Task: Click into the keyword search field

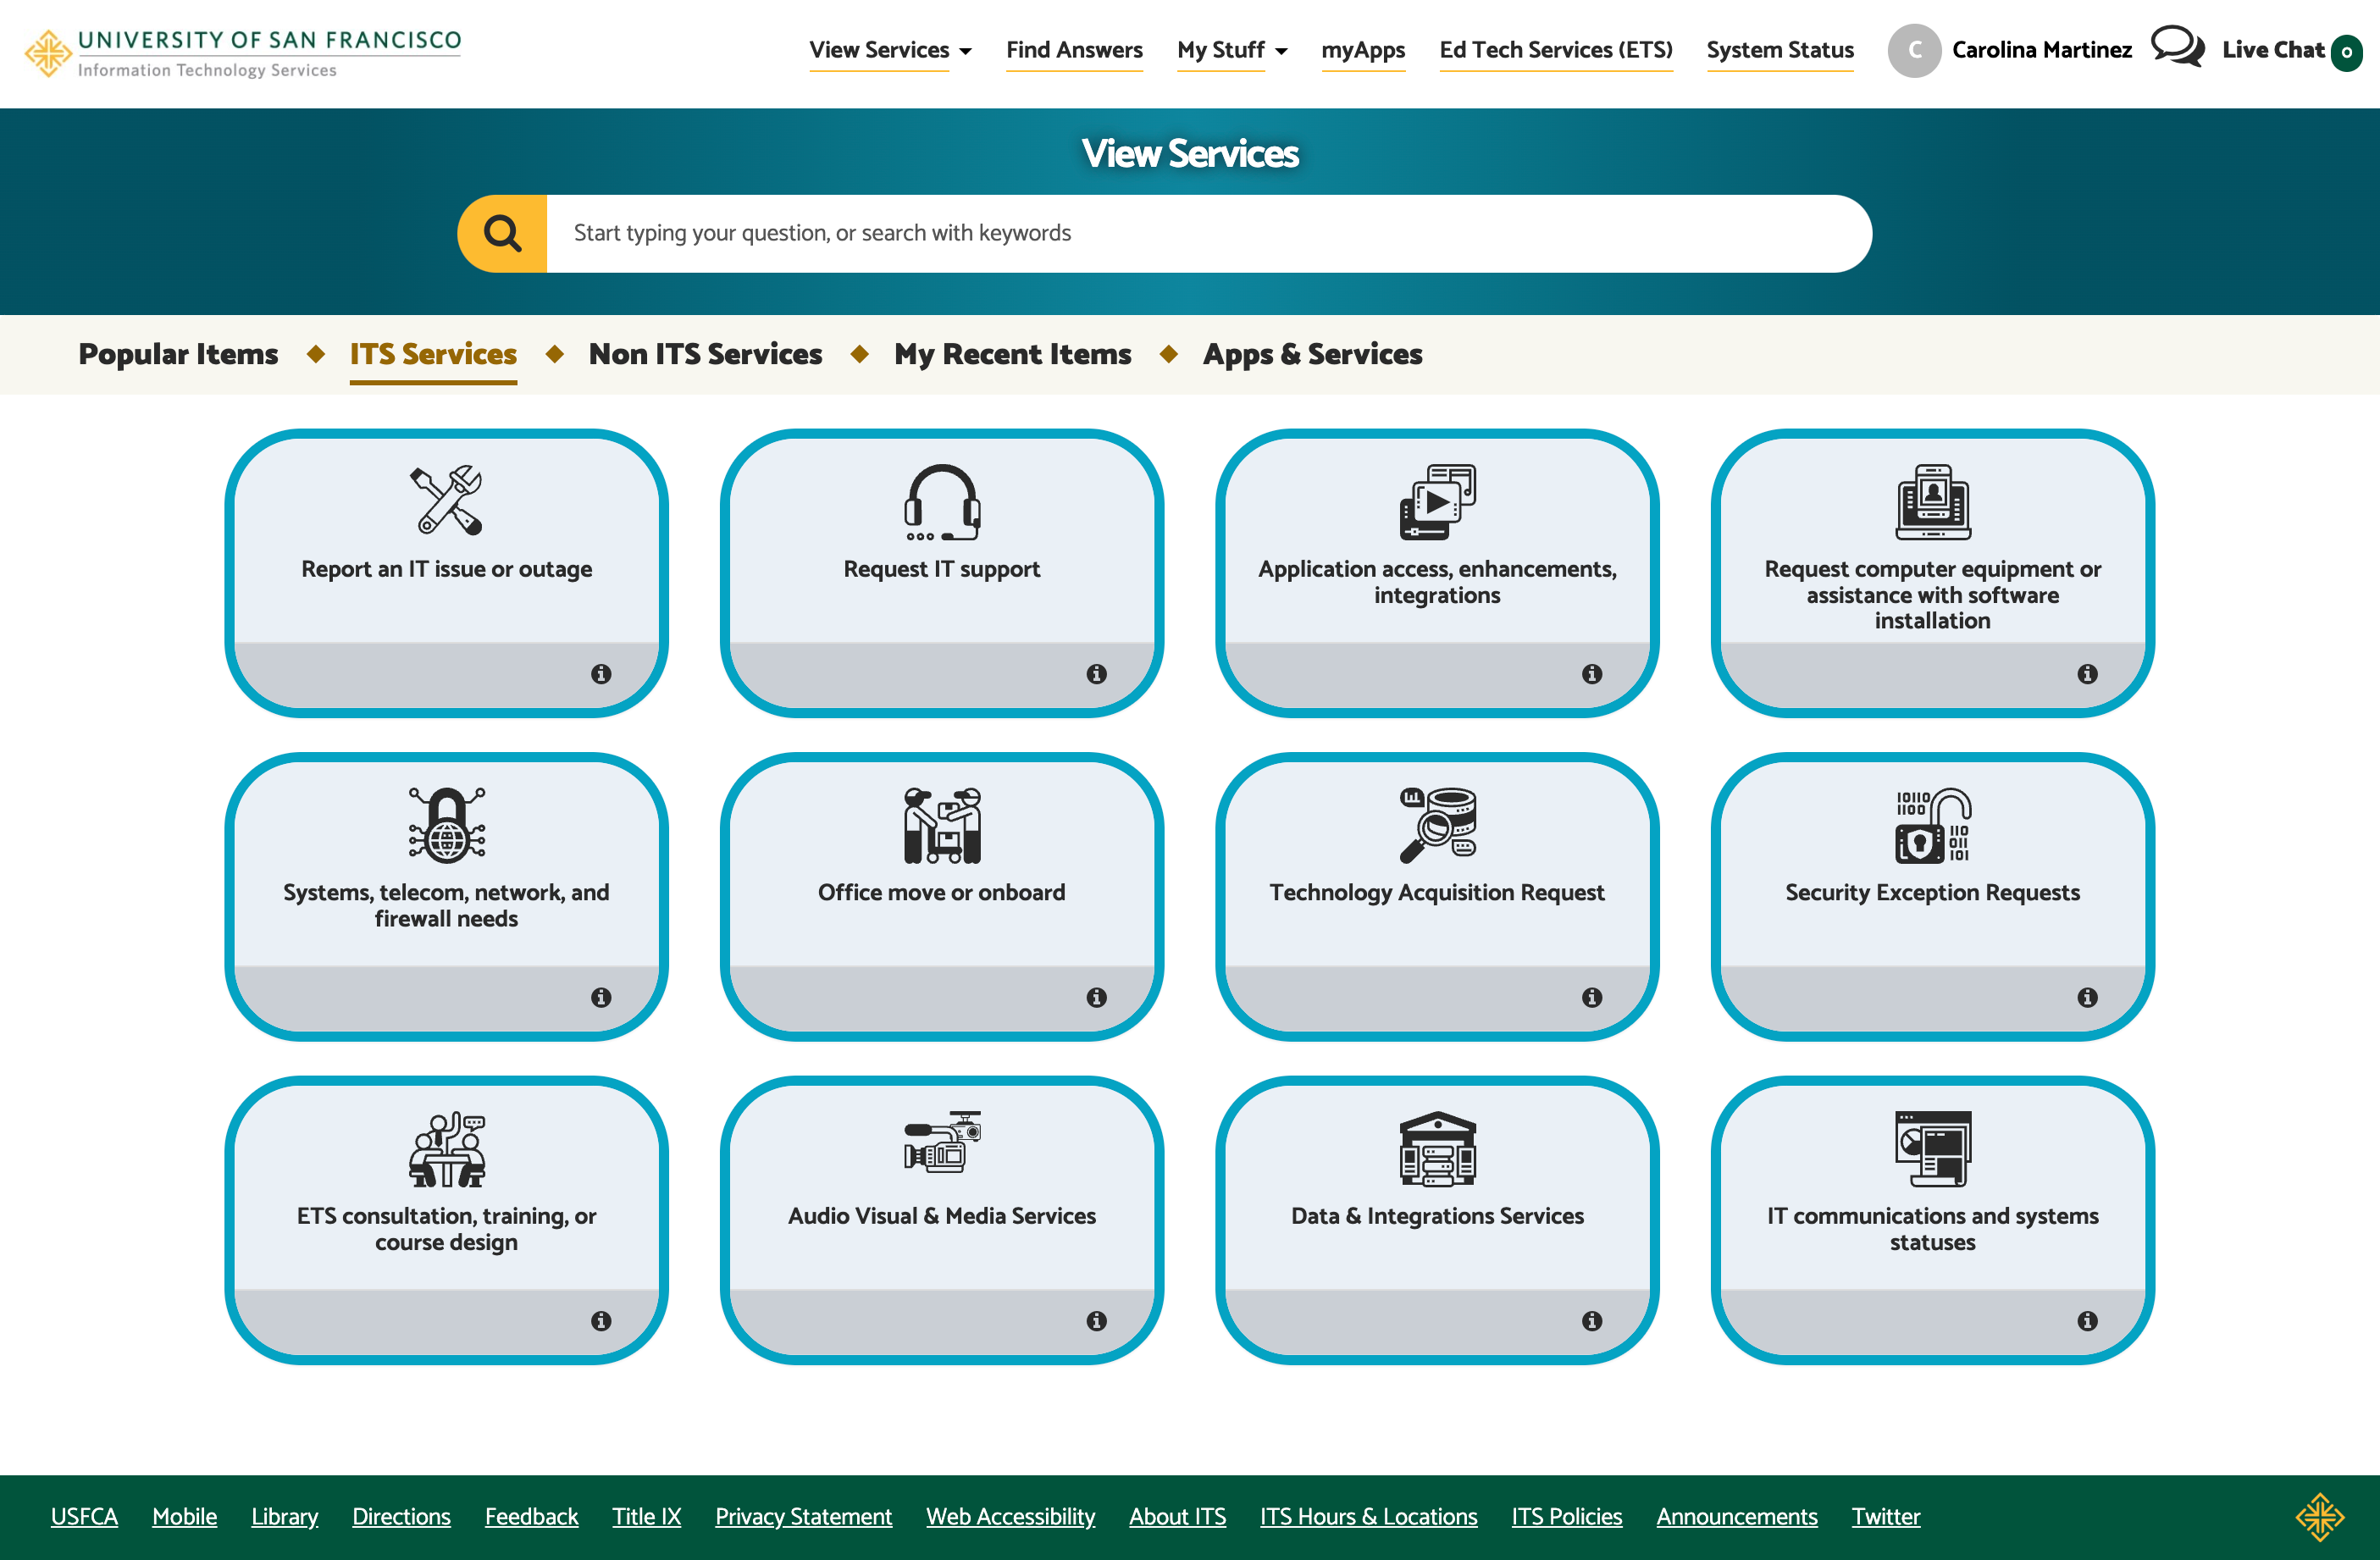Action: (x=1208, y=233)
